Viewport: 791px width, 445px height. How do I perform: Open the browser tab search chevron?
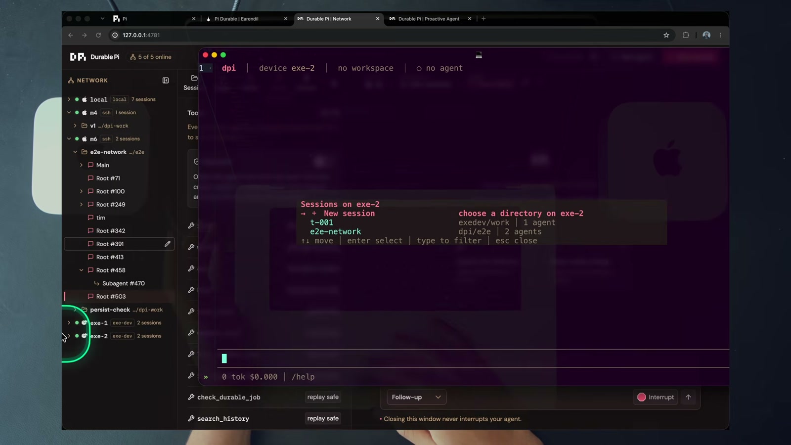point(102,19)
